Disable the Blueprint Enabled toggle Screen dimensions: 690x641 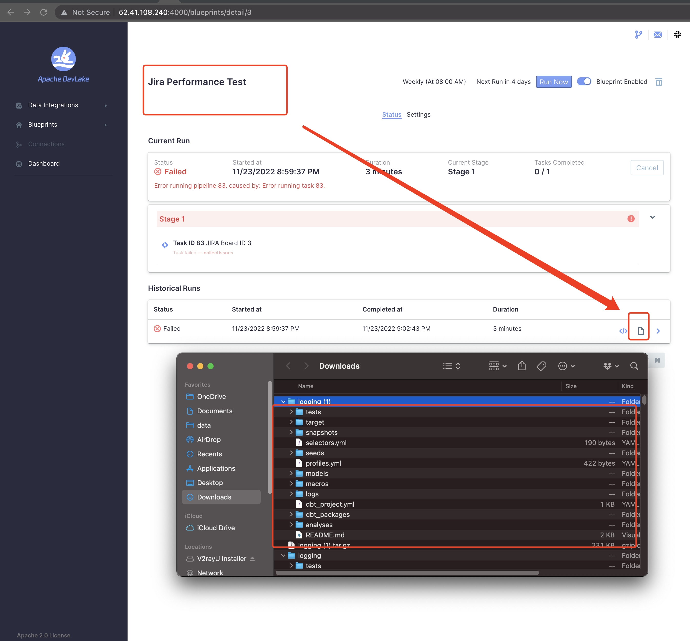click(x=584, y=82)
